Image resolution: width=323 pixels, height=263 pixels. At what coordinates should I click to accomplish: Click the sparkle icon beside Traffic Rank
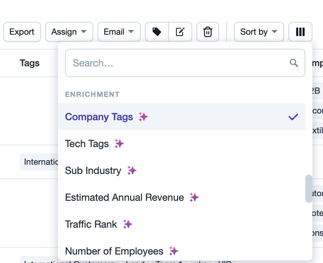[128, 224]
